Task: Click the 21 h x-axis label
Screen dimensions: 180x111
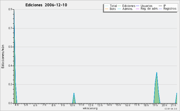Action: tap(173, 105)
